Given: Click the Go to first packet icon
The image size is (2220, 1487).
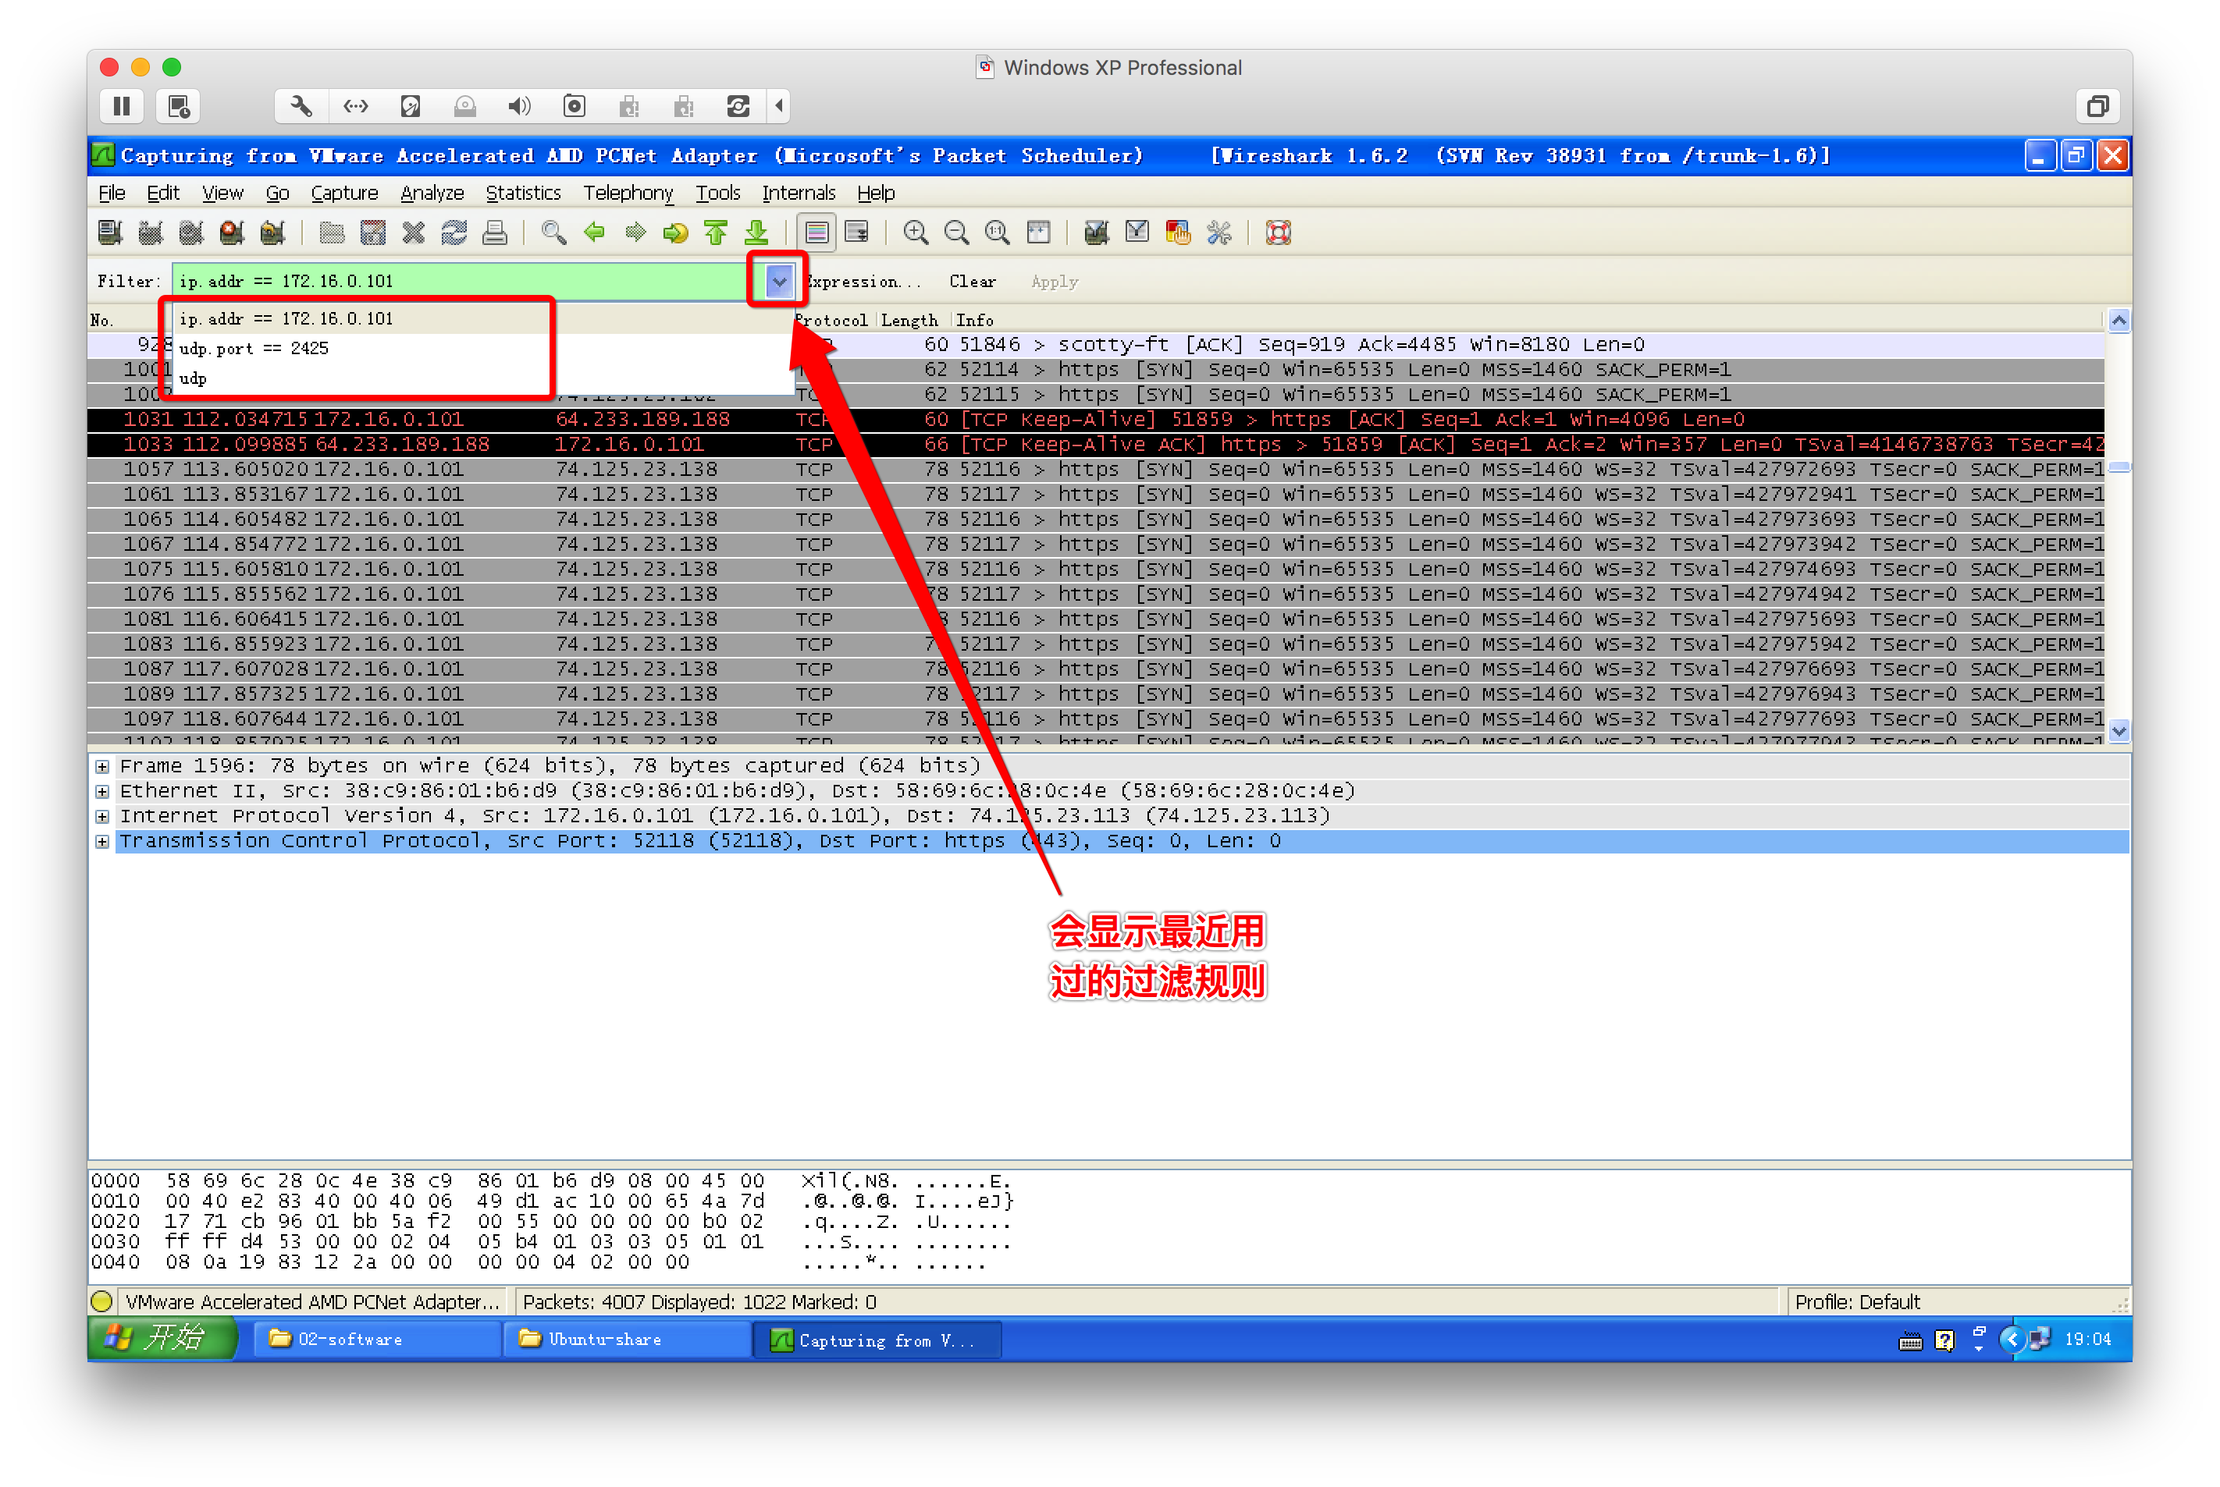Looking at the screenshot, I should point(717,232).
